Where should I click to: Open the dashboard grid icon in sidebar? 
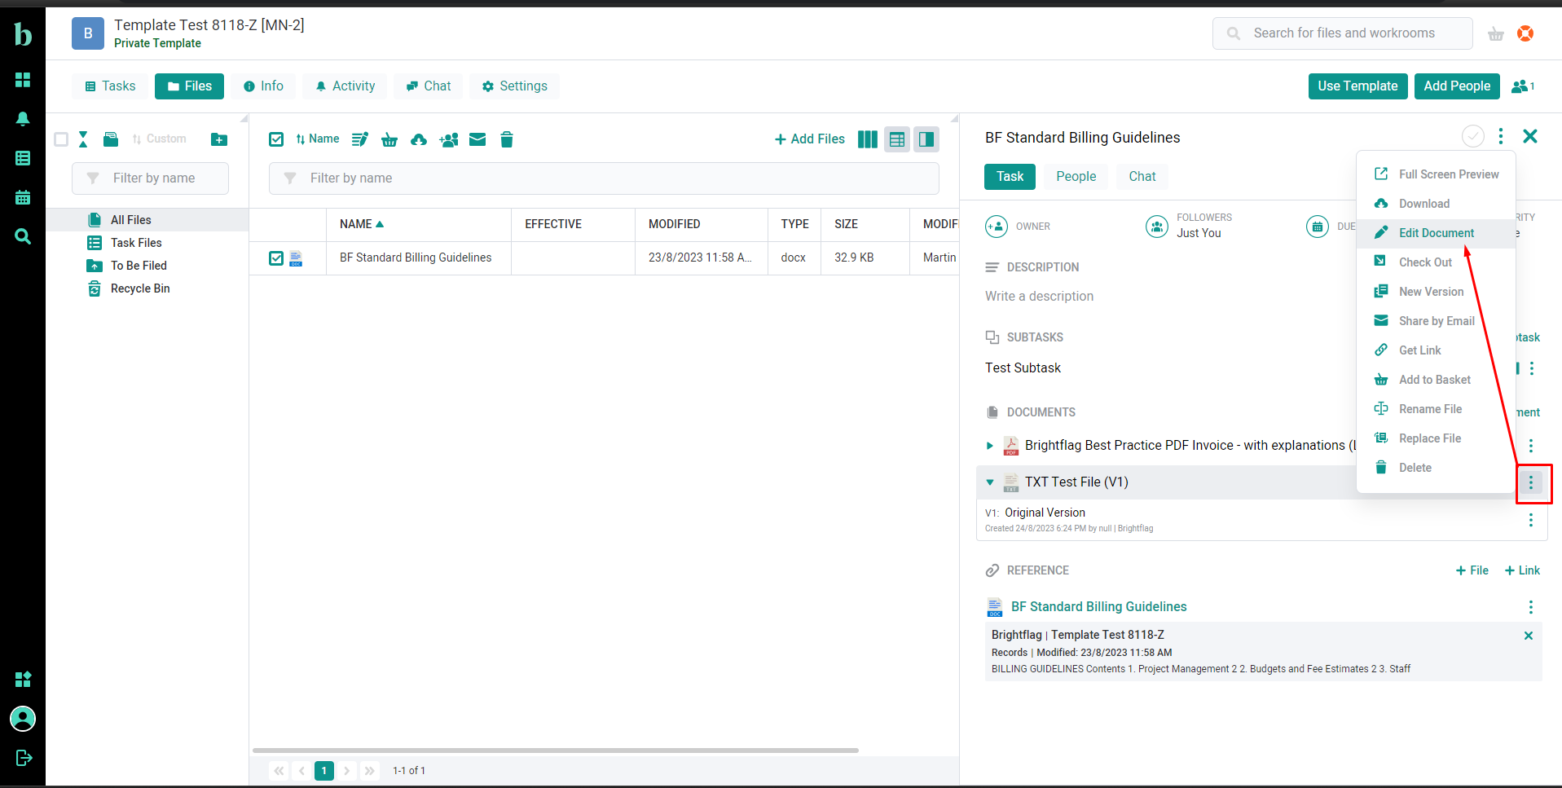[23, 79]
